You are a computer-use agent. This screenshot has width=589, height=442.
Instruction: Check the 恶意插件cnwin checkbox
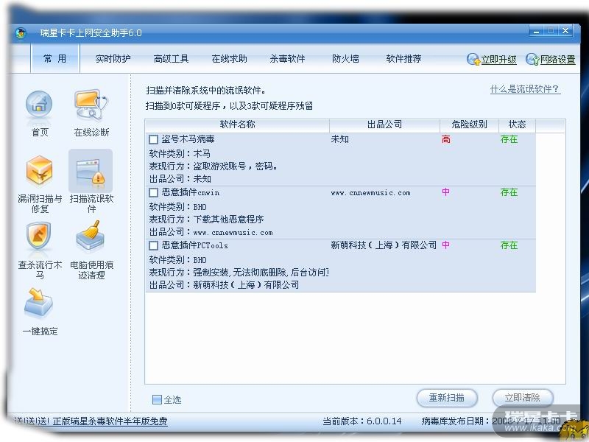point(153,193)
